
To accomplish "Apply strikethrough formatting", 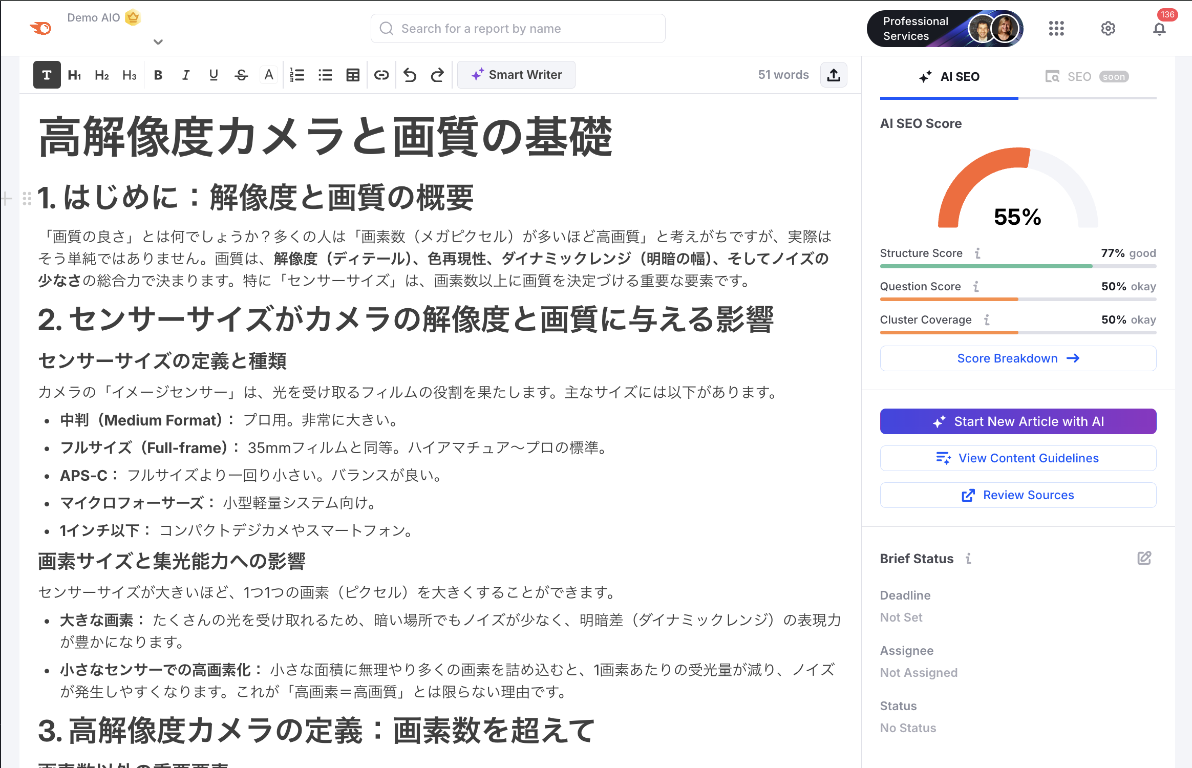I will pos(241,75).
